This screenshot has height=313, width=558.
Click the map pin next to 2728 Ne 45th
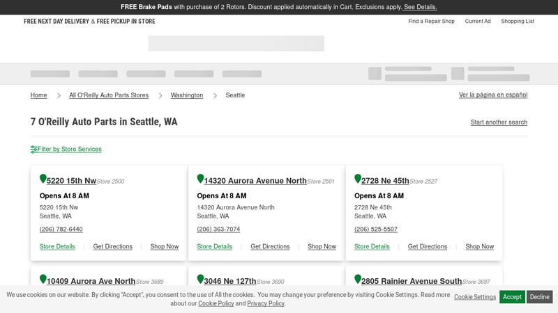tap(358, 179)
